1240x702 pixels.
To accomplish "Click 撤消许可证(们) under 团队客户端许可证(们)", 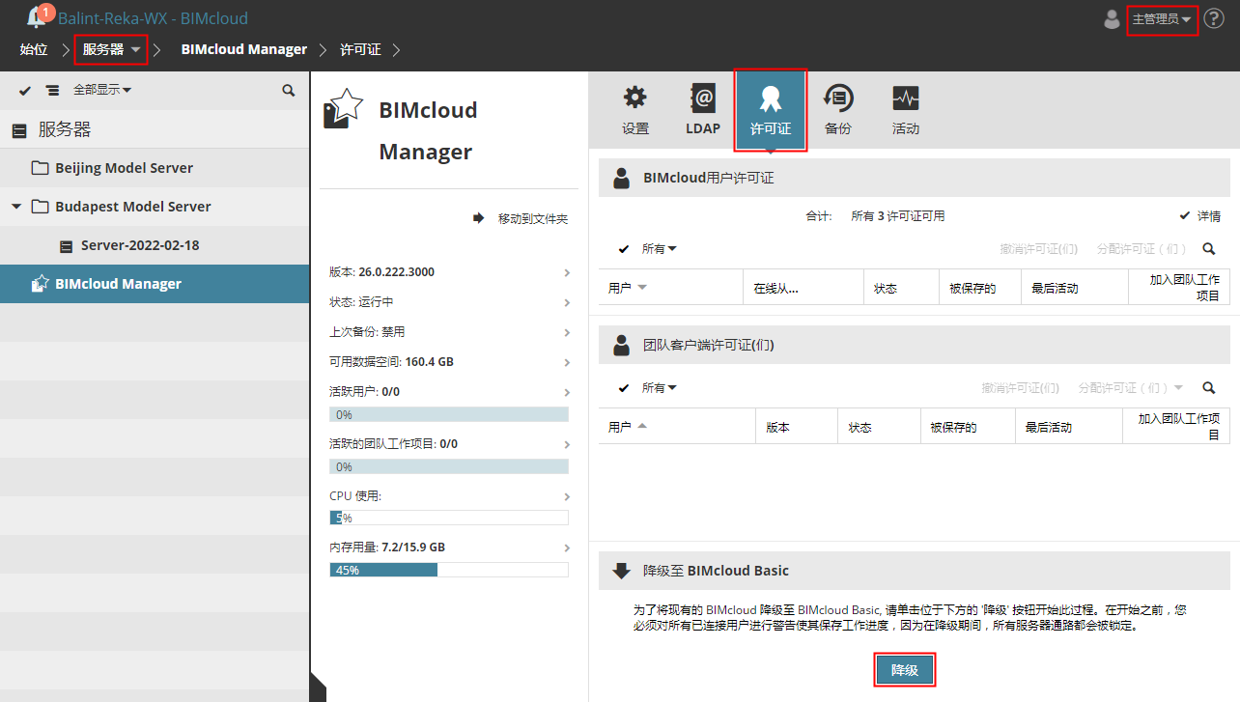I will [1021, 388].
